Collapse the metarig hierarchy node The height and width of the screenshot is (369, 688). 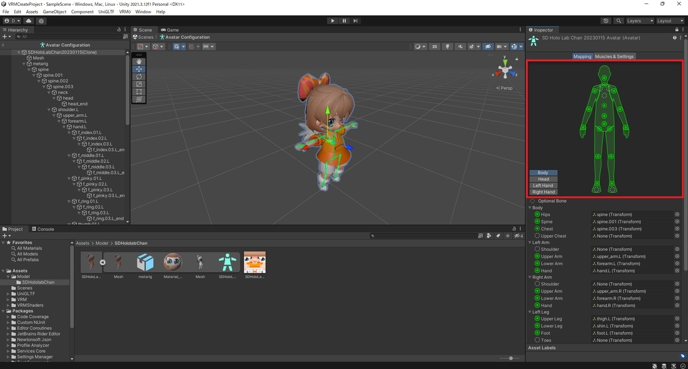tap(24, 64)
